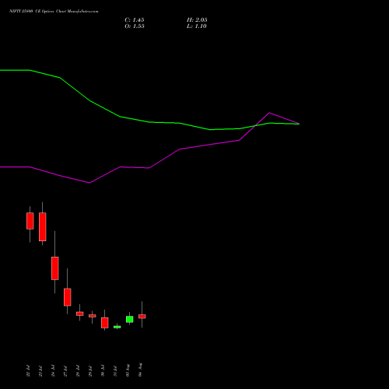Image resolution: width=389 pixels, height=389 pixels.
Task: Click the open value O: 1.55
Action: point(135,26)
